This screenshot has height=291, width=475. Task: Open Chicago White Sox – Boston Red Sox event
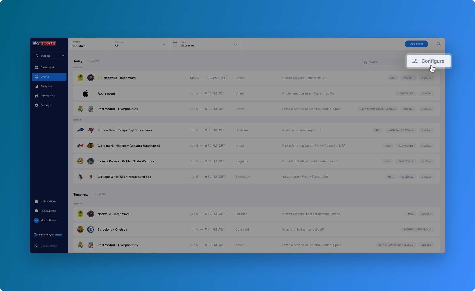point(257,177)
